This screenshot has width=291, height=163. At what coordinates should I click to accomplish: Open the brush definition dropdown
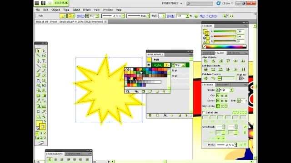click(148, 16)
